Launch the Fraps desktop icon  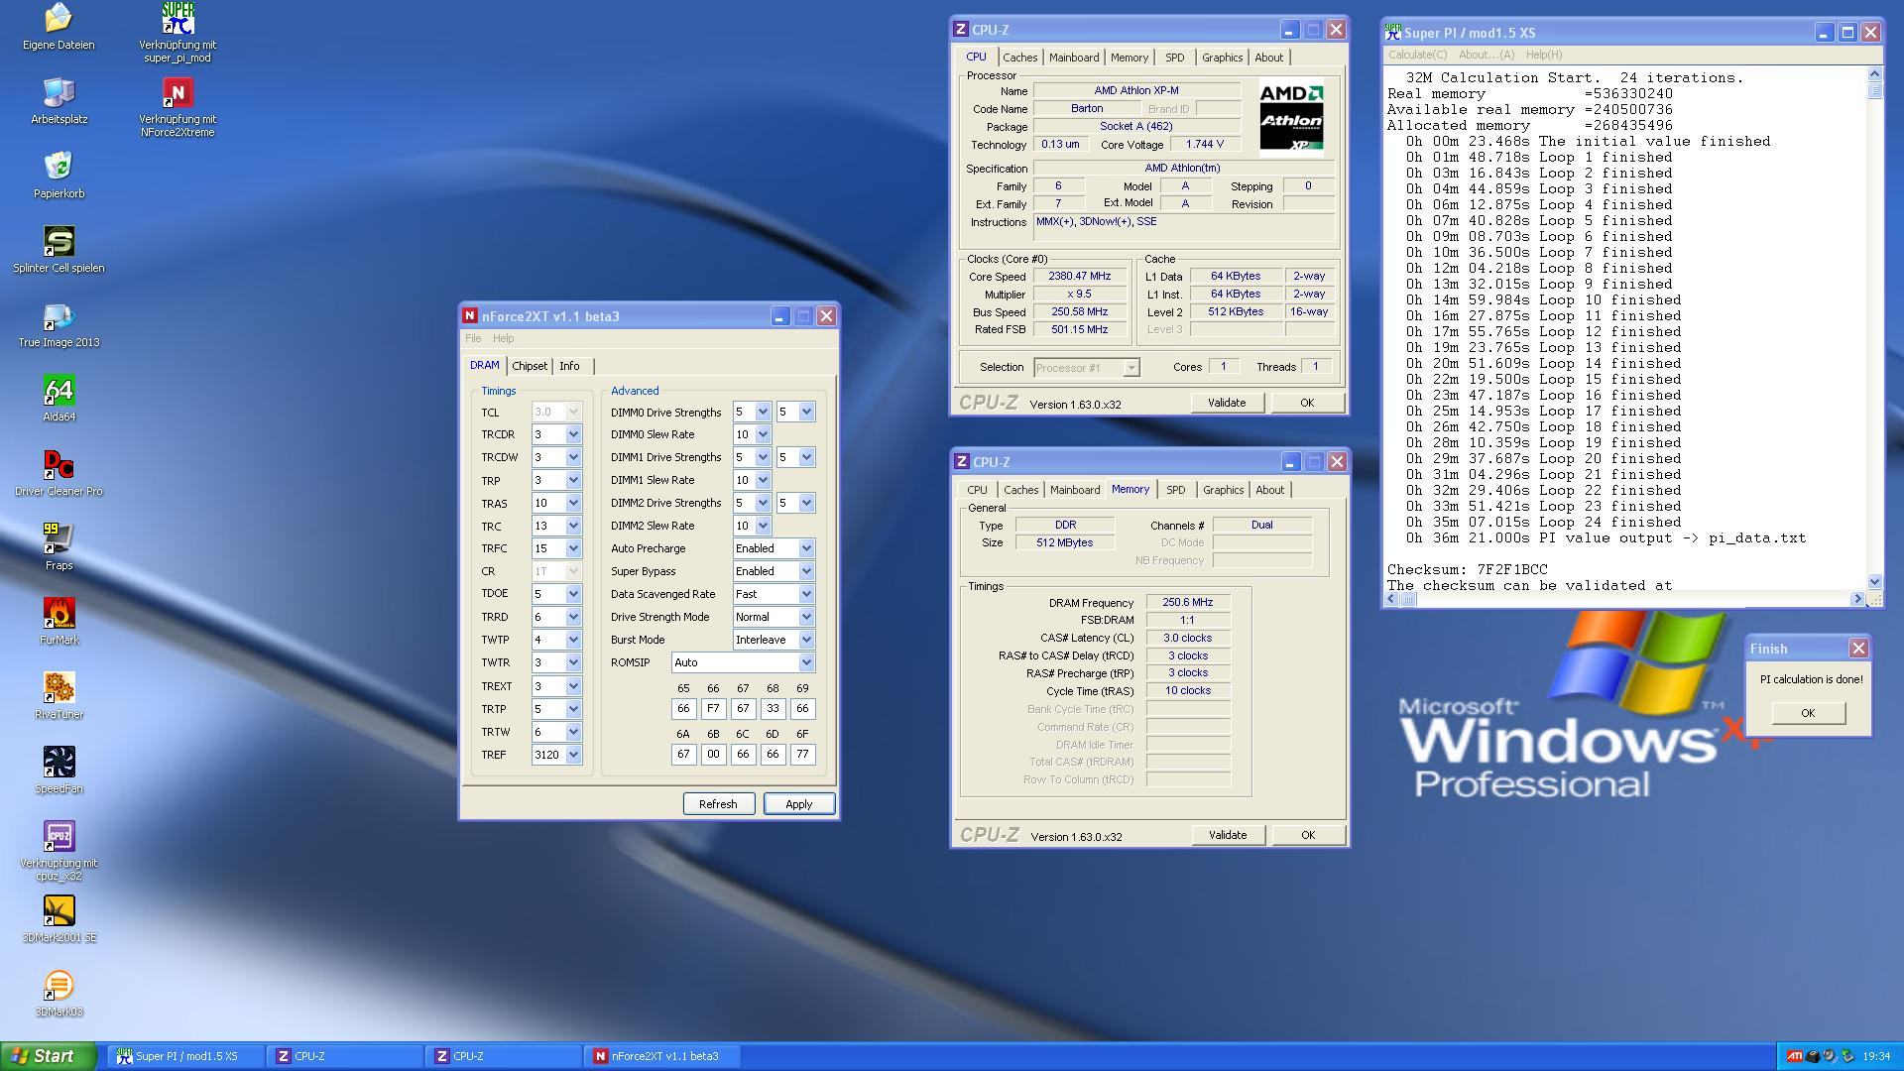[x=59, y=547]
